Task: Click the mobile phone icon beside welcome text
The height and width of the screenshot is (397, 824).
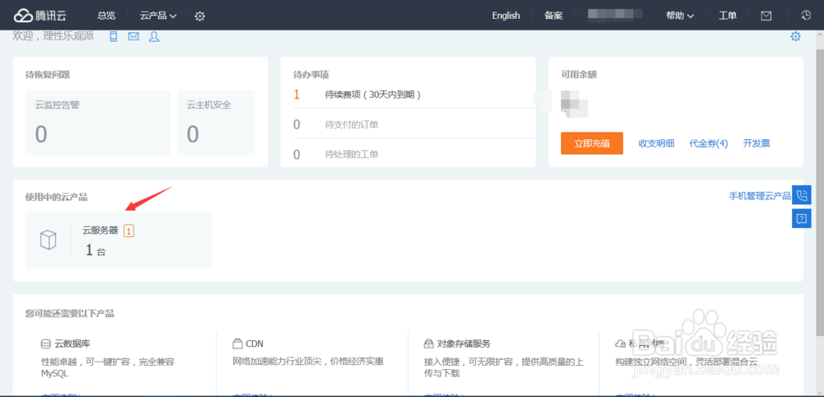Action: (x=114, y=36)
